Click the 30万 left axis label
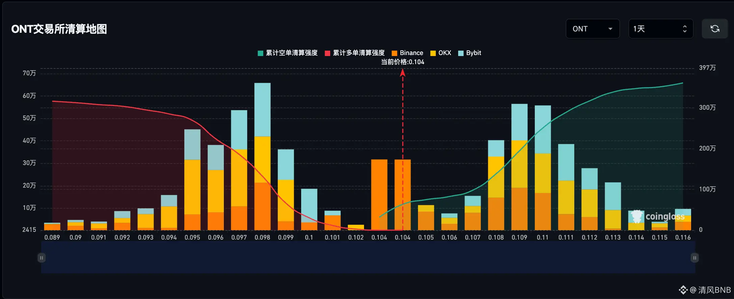The height and width of the screenshot is (299, 734). point(29,163)
